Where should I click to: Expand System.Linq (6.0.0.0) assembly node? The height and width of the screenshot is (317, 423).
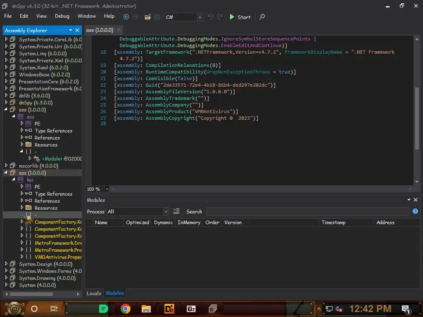click(x=6, y=53)
